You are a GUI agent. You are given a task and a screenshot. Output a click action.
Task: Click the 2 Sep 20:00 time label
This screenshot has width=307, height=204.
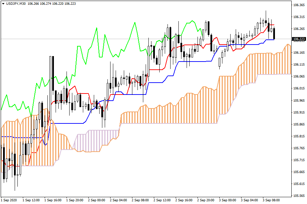(206, 200)
